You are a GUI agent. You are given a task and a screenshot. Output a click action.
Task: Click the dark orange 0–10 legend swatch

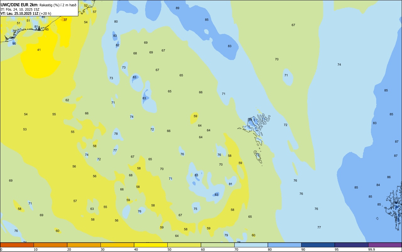click(x=17, y=245)
